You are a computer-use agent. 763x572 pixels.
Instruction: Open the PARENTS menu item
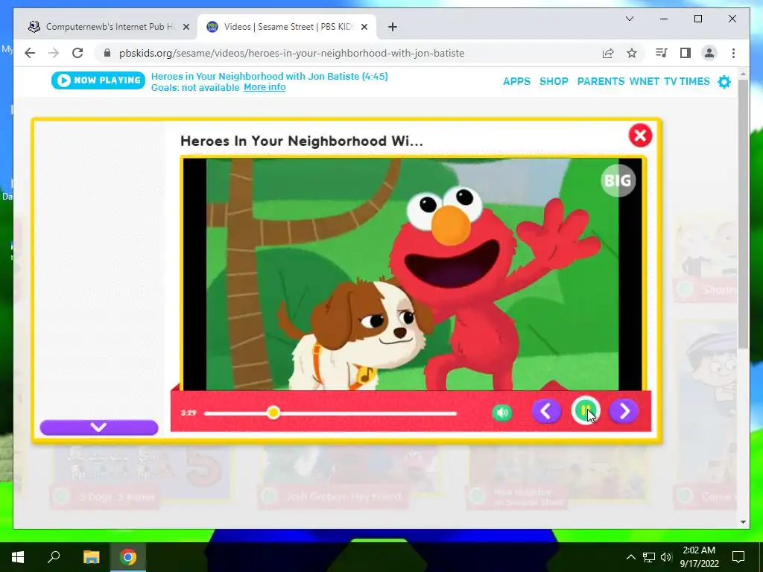click(601, 81)
